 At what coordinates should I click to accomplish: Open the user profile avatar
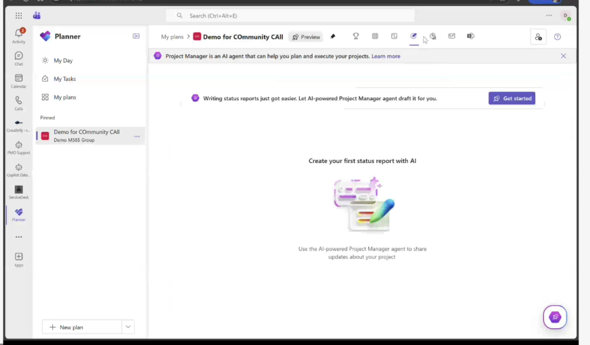click(x=566, y=16)
